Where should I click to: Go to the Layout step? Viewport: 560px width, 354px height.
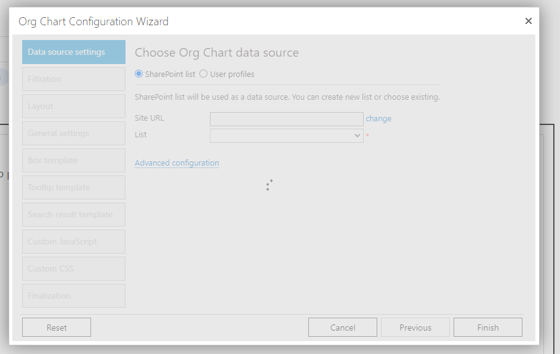[x=74, y=106]
